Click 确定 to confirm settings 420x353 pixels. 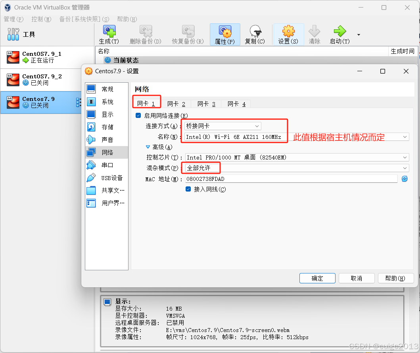[317, 278]
